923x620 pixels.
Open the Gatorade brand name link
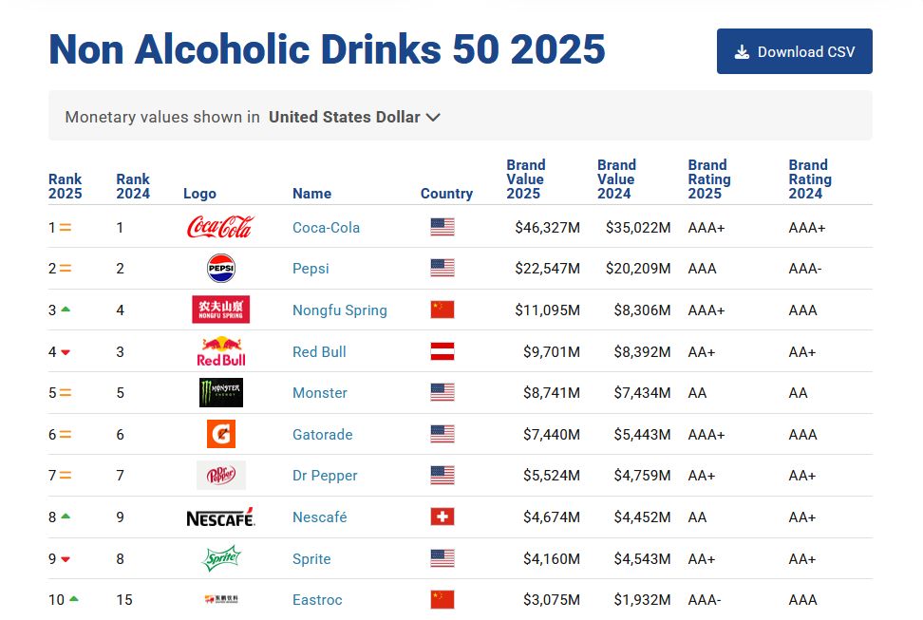tap(322, 435)
